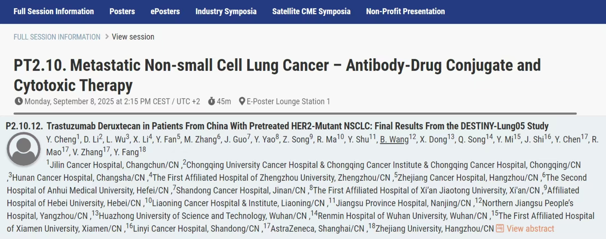Click the breadcrumb chevron arrow
606x239 pixels.
coord(107,36)
